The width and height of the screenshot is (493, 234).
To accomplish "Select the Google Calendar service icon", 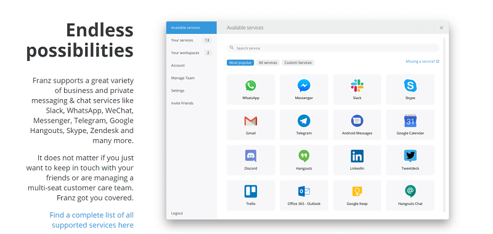I will [410, 121].
